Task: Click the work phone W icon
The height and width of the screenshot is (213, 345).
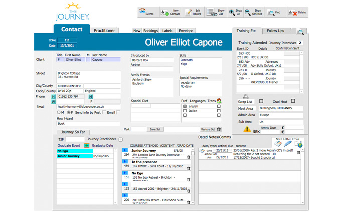Action: [53, 102]
